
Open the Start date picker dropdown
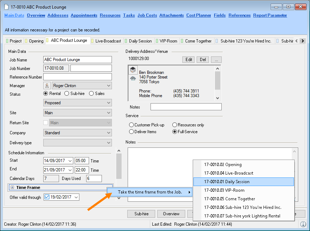69,161
